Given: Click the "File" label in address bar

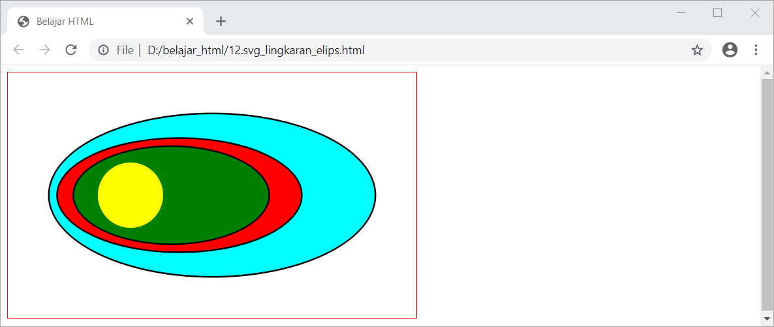Looking at the screenshot, I should [x=125, y=50].
